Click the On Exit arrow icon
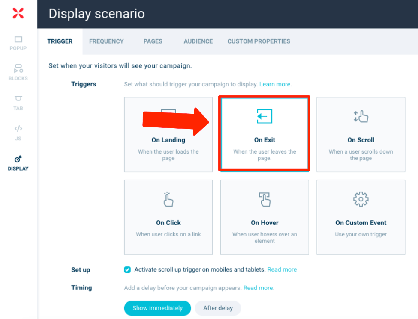This screenshot has height=319, width=418. click(x=265, y=116)
